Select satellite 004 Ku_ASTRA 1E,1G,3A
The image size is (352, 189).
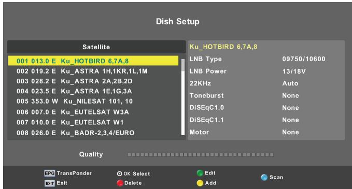[x=93, y=91]
